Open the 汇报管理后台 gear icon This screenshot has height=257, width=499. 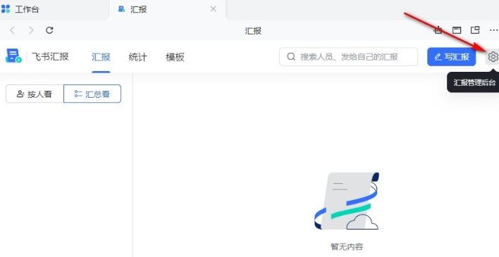(493, 56)
